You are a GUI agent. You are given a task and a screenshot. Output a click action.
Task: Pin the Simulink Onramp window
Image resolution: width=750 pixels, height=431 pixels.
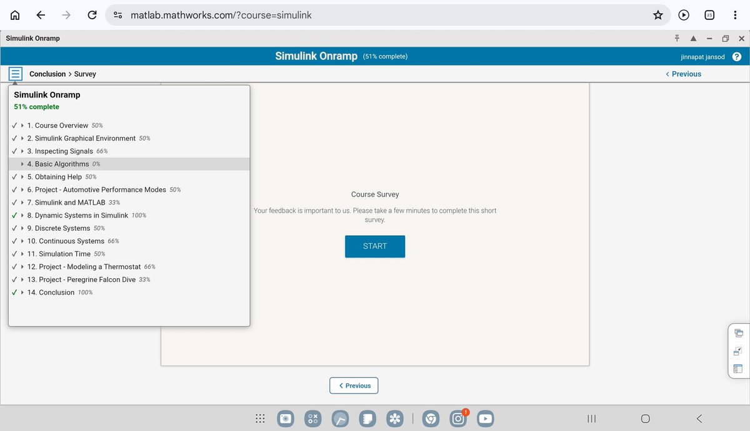point(677,38)
